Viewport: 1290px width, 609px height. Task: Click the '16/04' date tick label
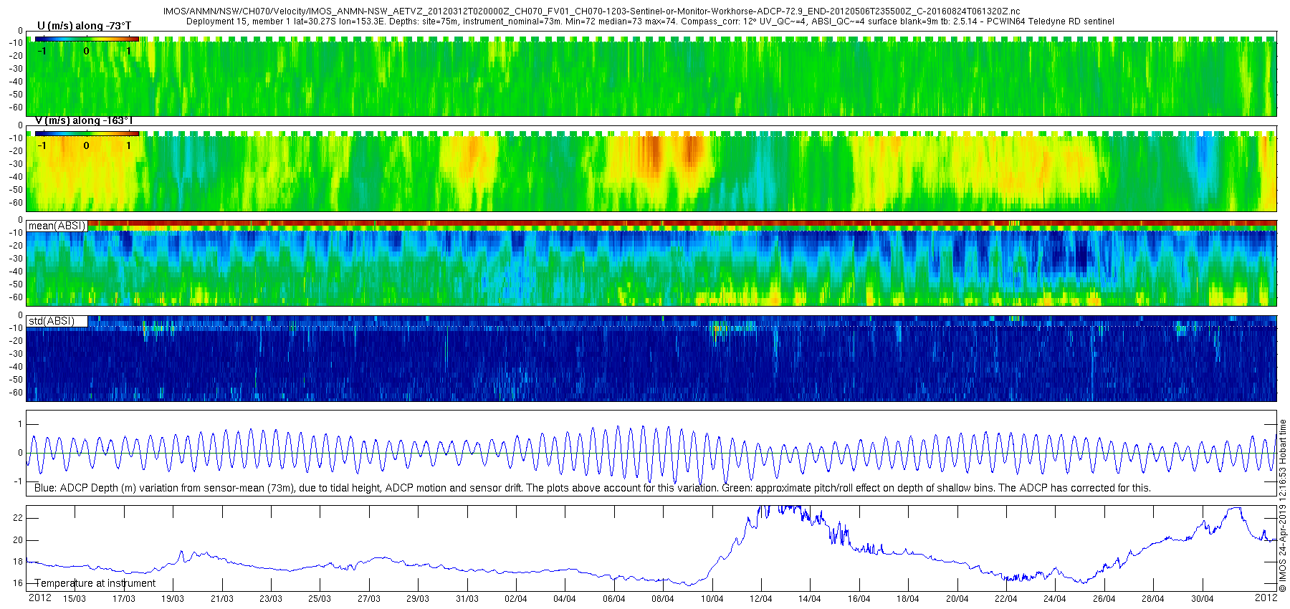point(859,599)
